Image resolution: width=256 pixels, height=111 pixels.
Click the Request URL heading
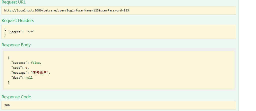(x=13, y=2)
